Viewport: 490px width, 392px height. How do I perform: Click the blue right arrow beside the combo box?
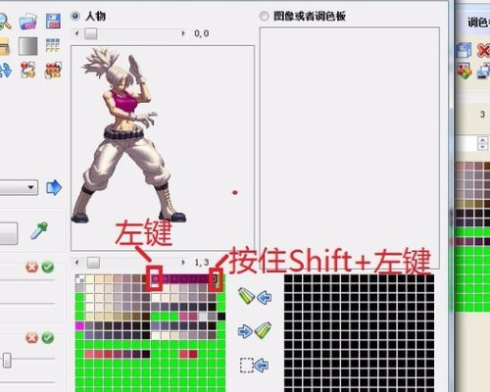pos(54,187)
